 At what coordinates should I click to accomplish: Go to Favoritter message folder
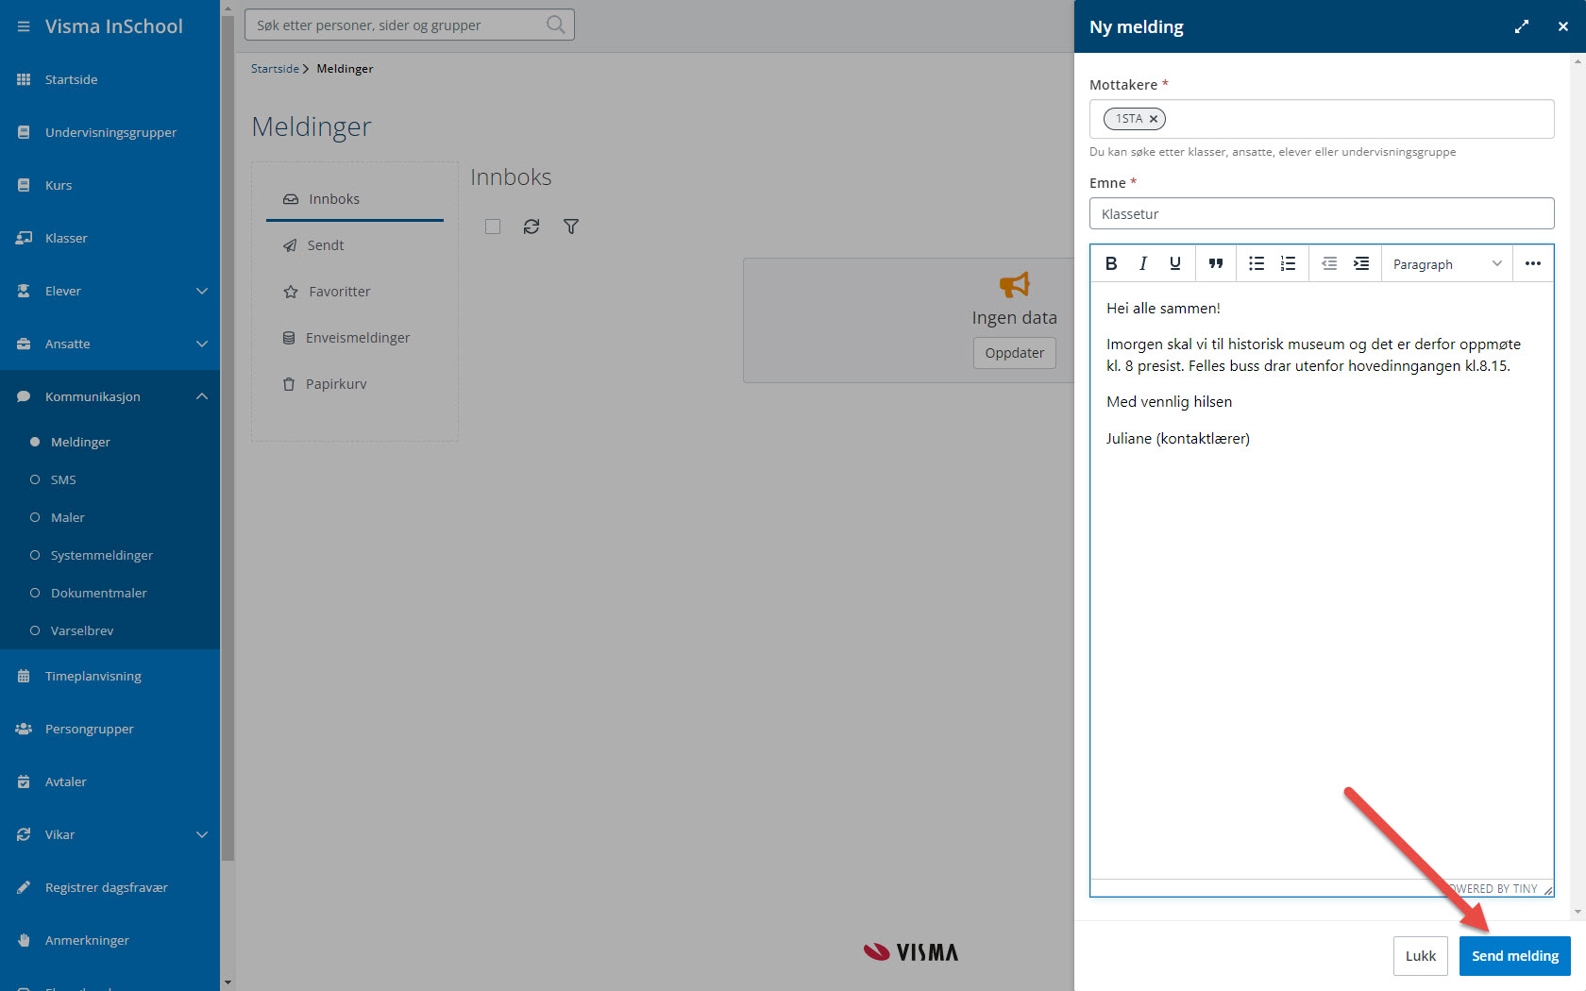tap(339, 292)
